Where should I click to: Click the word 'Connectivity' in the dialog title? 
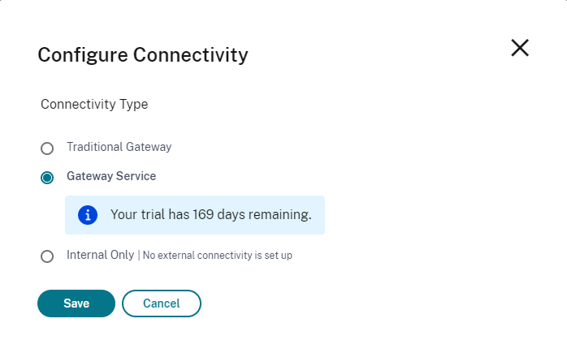(190, 55)
